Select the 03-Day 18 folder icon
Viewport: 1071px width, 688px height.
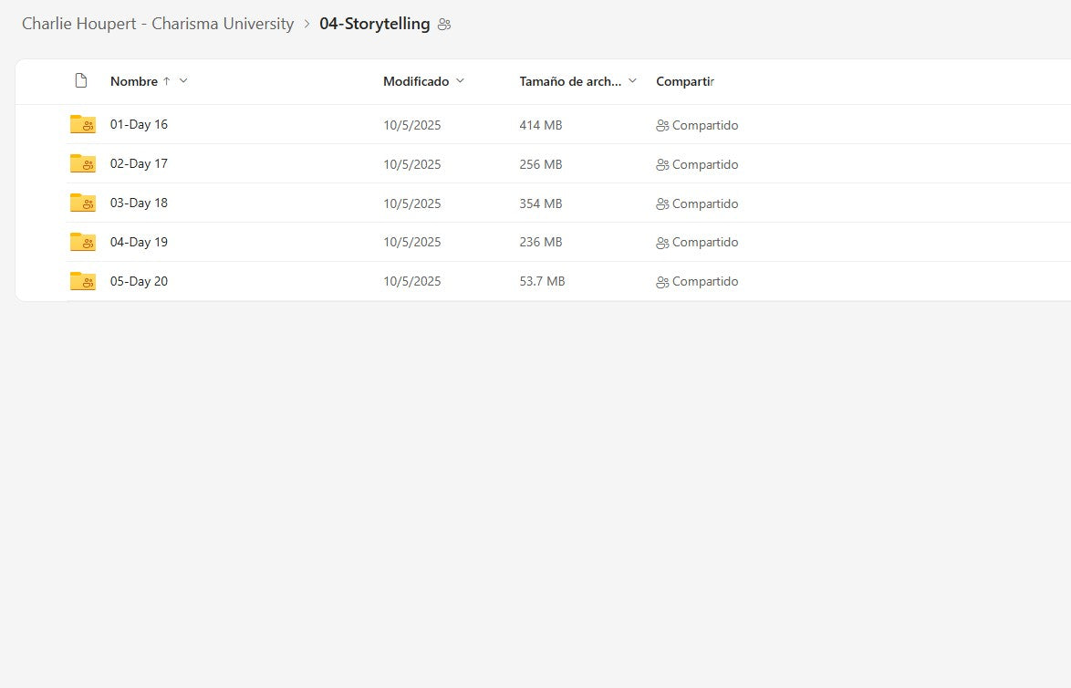82,203
